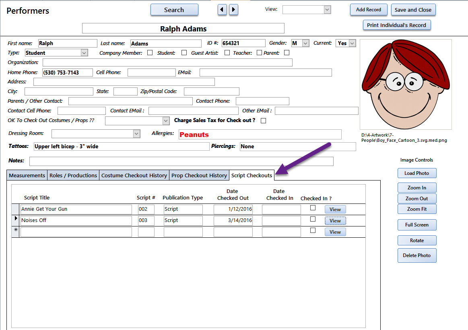Click the Zip/Postal Code field
Screen dimensions: 468x330
(x=212, y=91)
